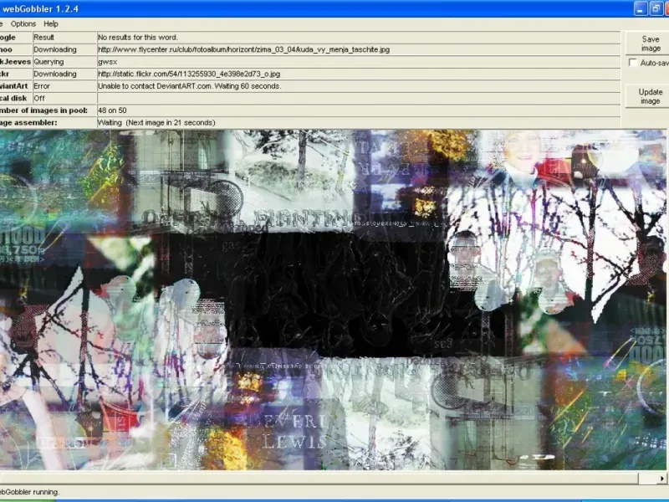This screenshot has width=669, height=502.
Task: Open the Help menu
Action: pos(51,24)
